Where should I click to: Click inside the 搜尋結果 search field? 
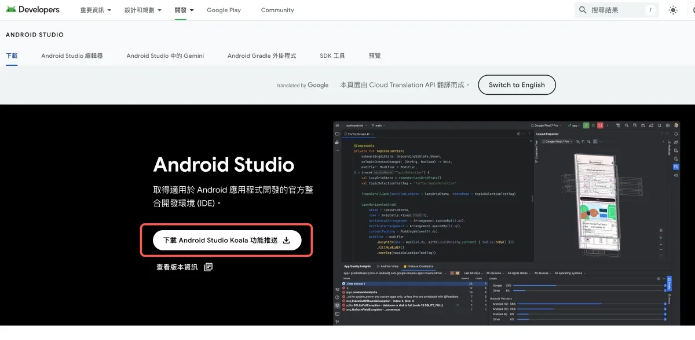[614, 10]
